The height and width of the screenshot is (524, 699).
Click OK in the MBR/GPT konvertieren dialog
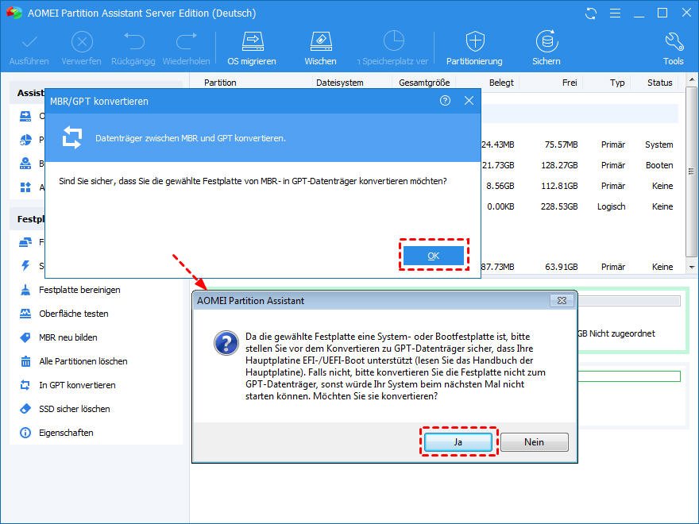pyautogui.click(x=434, y=256)
